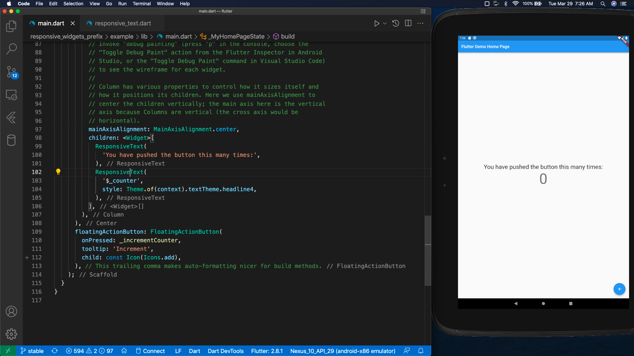Viewport: 634px width, 356px height.
Task: Open timeline history icon in editor toolbar
Action: click(x=396, y=23)
